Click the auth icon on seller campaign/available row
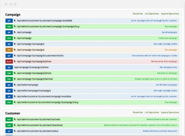The image size is (185, 136). [15, 96]
